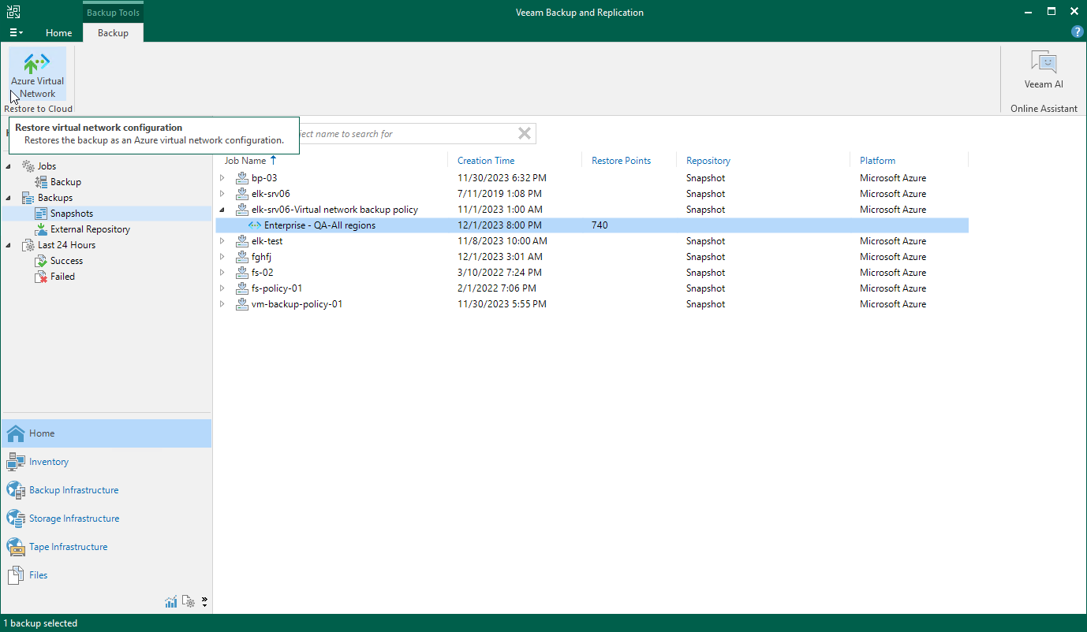
Task: Click the 740 restore points cell
Action: (600, 225)
